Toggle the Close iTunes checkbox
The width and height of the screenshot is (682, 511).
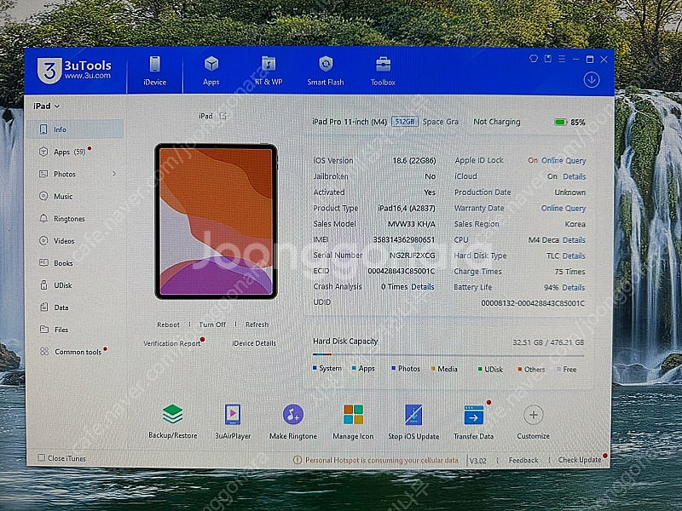41,457
